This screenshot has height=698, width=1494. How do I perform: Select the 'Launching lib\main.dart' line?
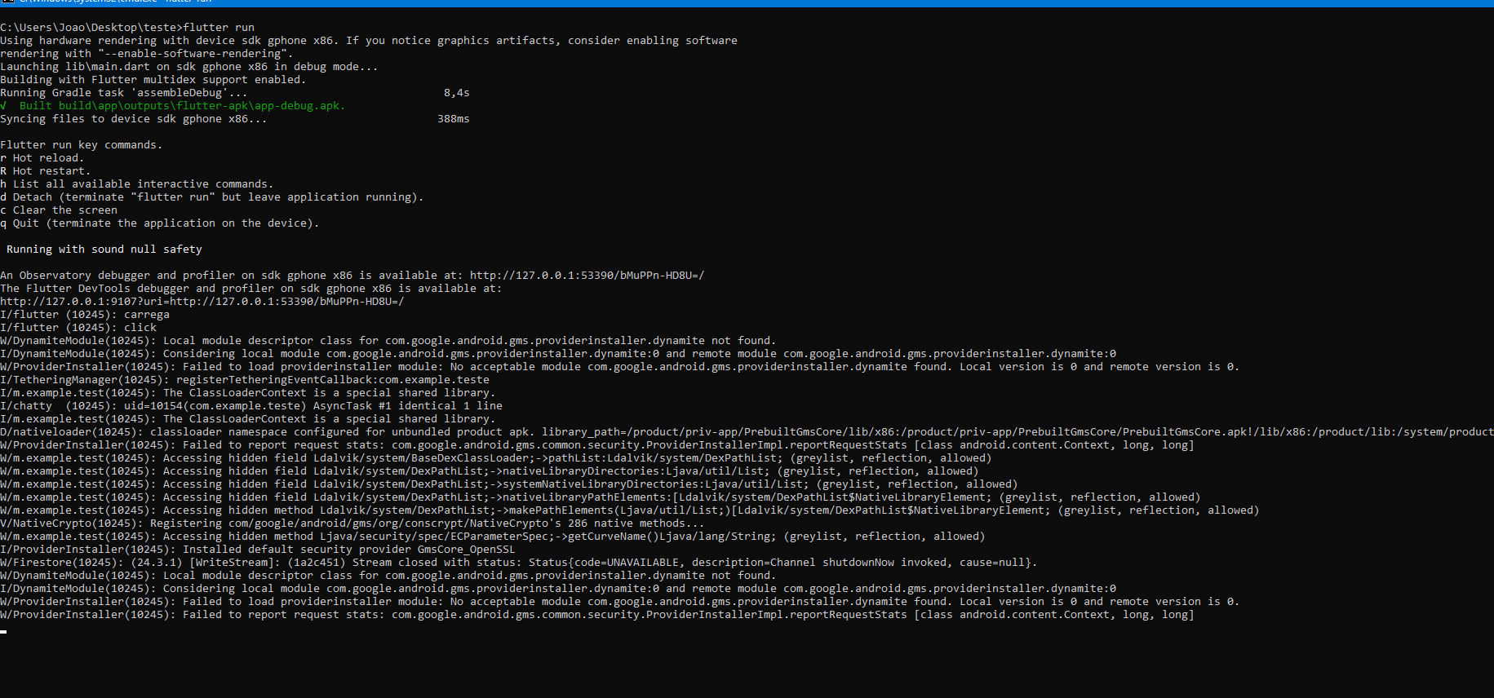pos(189,66)
